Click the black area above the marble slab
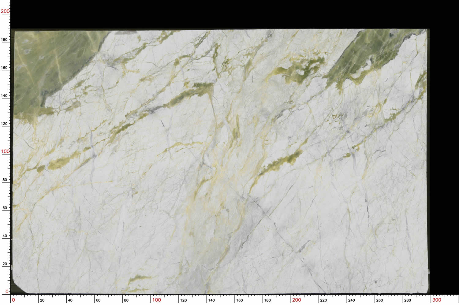Image resolution: width=459 pixels, height=305 pixels. [214, 14]
